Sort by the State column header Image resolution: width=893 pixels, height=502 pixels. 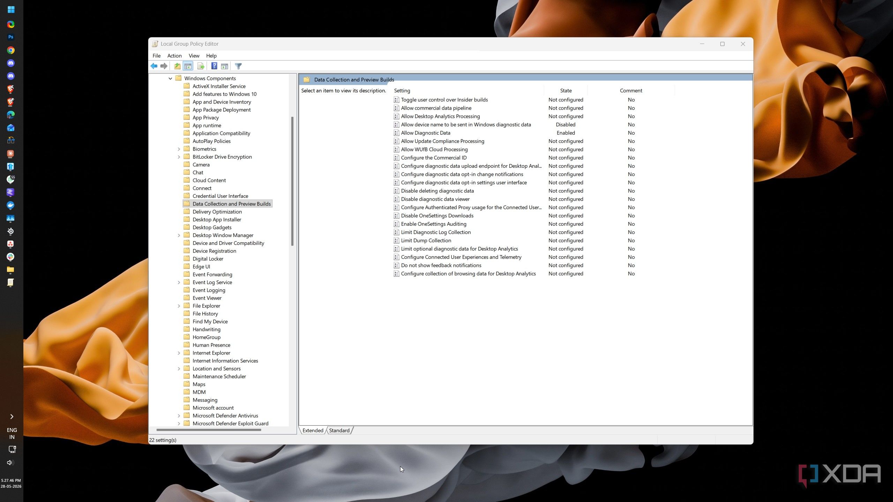point(566,90)
